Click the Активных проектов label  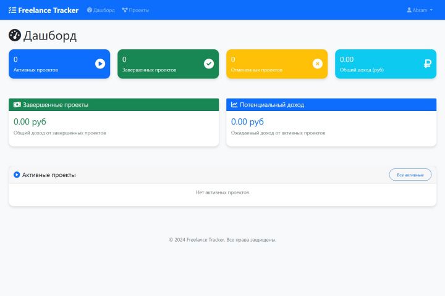[x=36, y=70]
